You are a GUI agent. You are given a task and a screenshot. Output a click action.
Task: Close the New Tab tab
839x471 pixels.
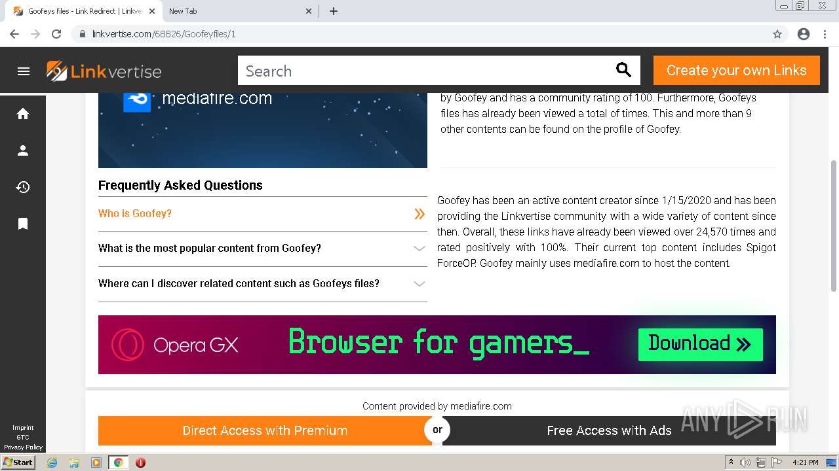[309, 11]
